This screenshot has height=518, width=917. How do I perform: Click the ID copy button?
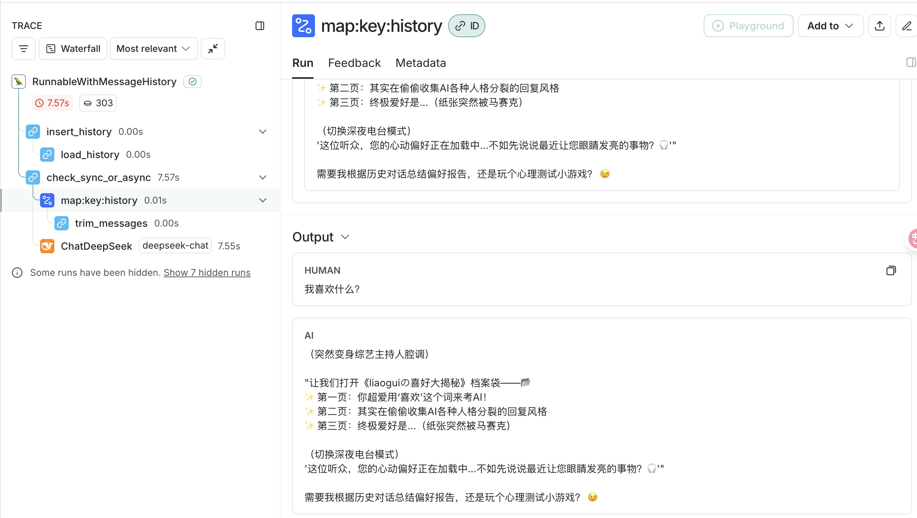(467, 26)
